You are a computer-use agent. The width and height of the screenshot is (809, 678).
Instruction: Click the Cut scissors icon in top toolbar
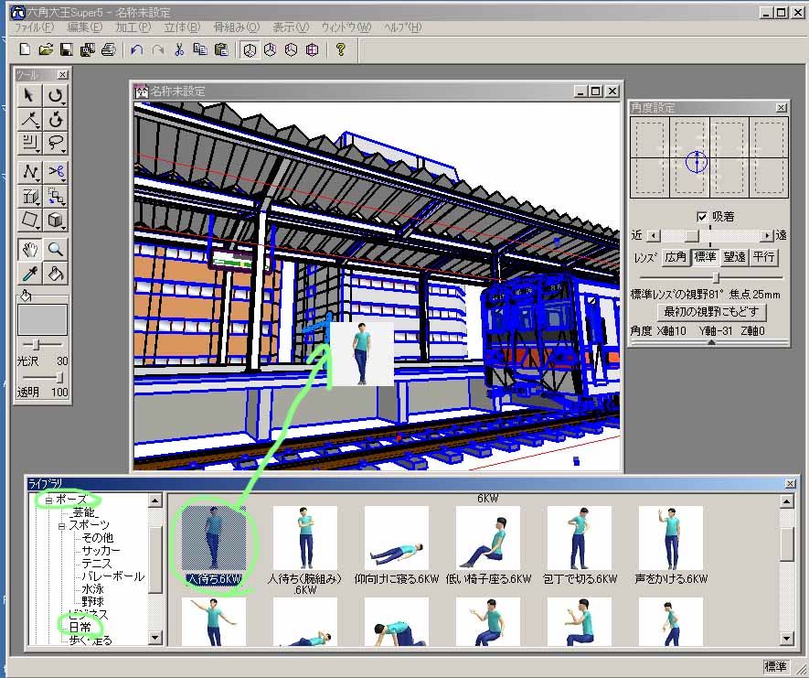pos(179,49)
